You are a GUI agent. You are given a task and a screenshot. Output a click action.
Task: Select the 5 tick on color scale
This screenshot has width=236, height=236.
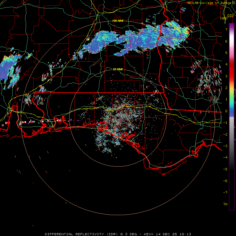226,53
